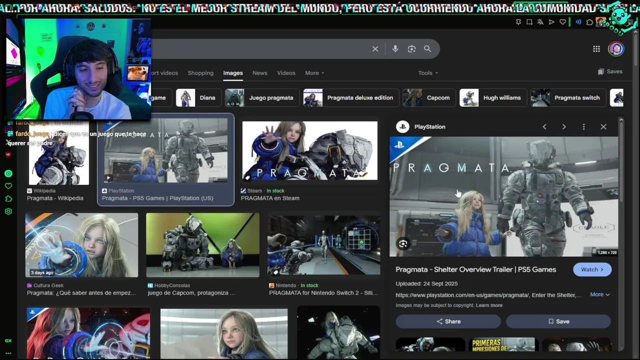Bookmark page with the heart toolbar icon
This screenshot has width=640, height=360.
[x=562, y=22]
